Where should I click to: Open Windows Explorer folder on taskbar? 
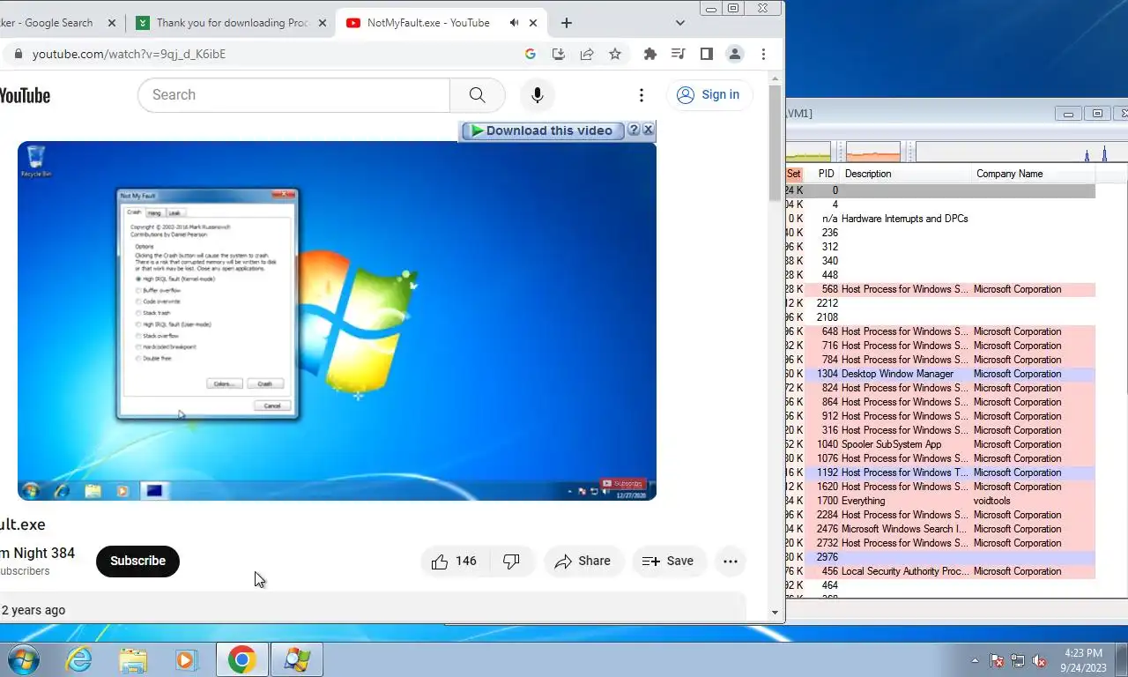(133, 659)
